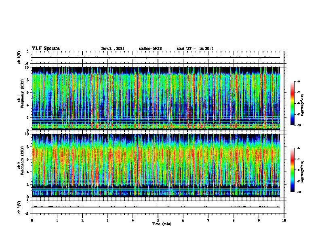
Task: Click the date text "Nov.2 , 2021"
Action: click(113, 48)
